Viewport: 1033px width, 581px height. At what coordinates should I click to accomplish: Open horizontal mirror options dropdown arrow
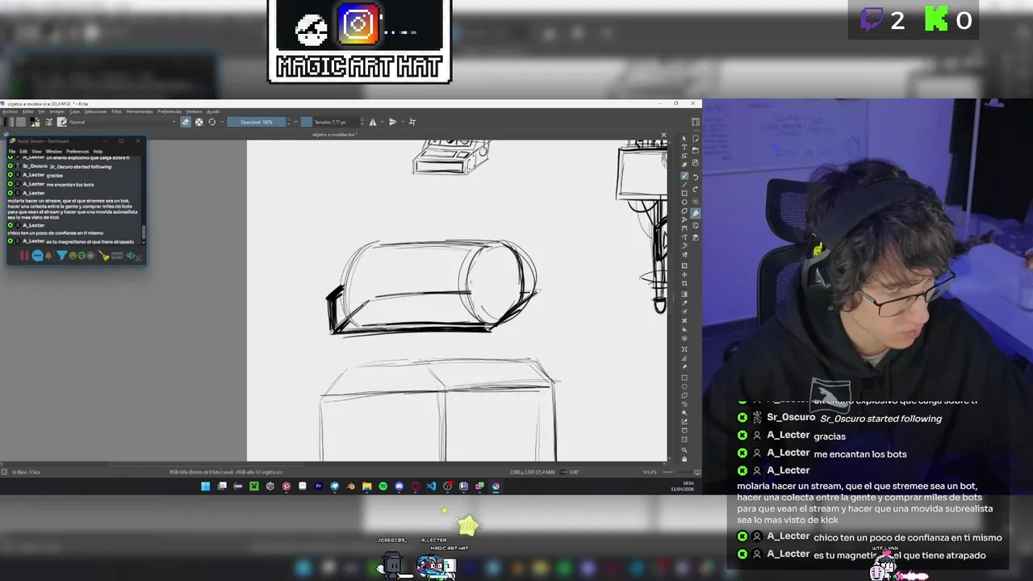[x=382, y=122]
